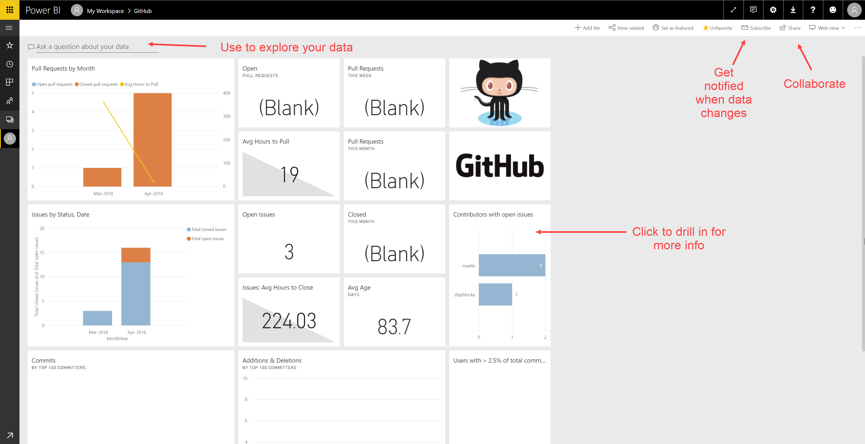This screenshot has height=444, width=865.
Task: Open Closed This Month tile
Action: (x=394, y=239)
